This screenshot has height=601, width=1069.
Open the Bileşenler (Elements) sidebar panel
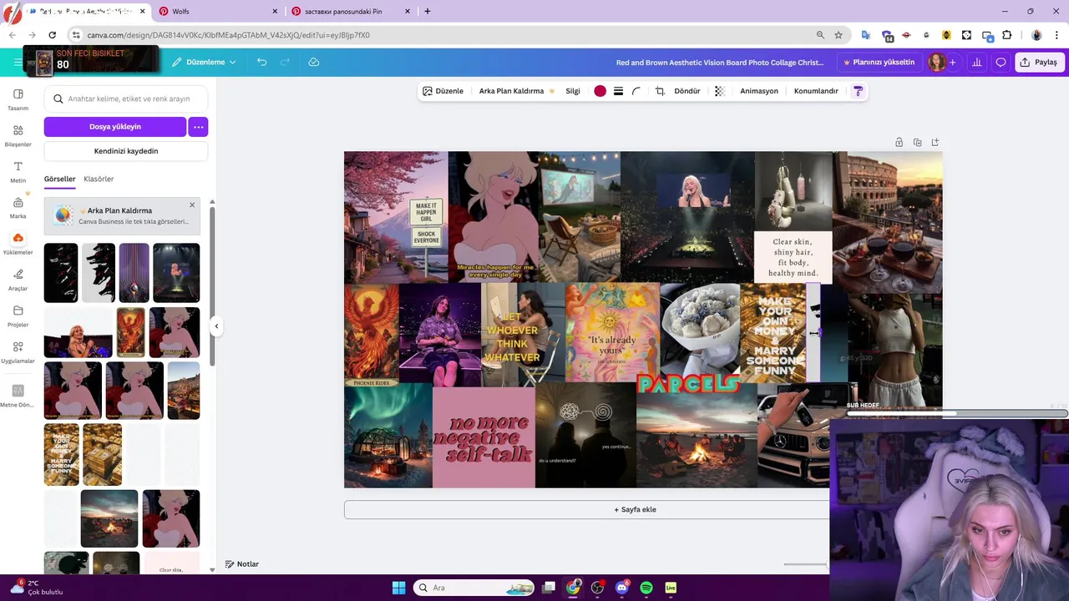(x=18, y=134)
